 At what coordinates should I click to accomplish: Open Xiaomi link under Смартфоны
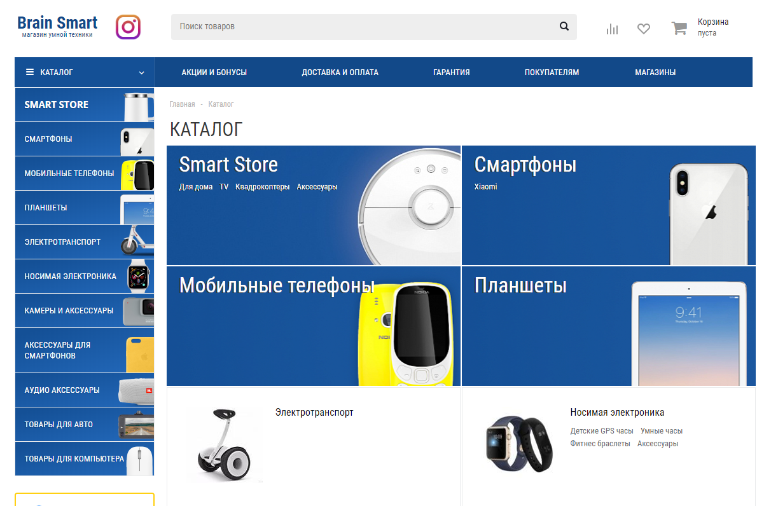pos(486,187)
